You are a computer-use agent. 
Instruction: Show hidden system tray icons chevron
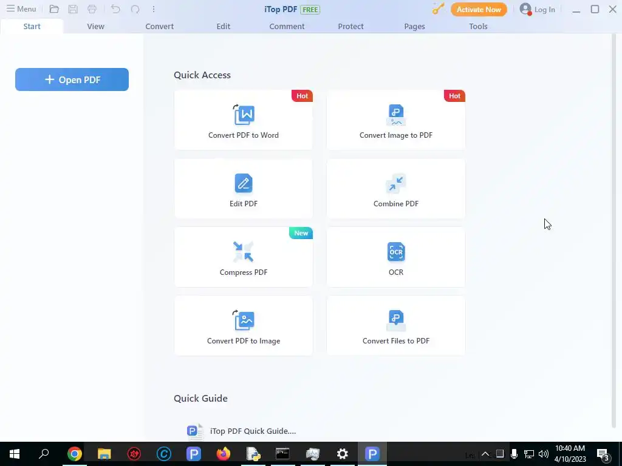pos(485,454)
